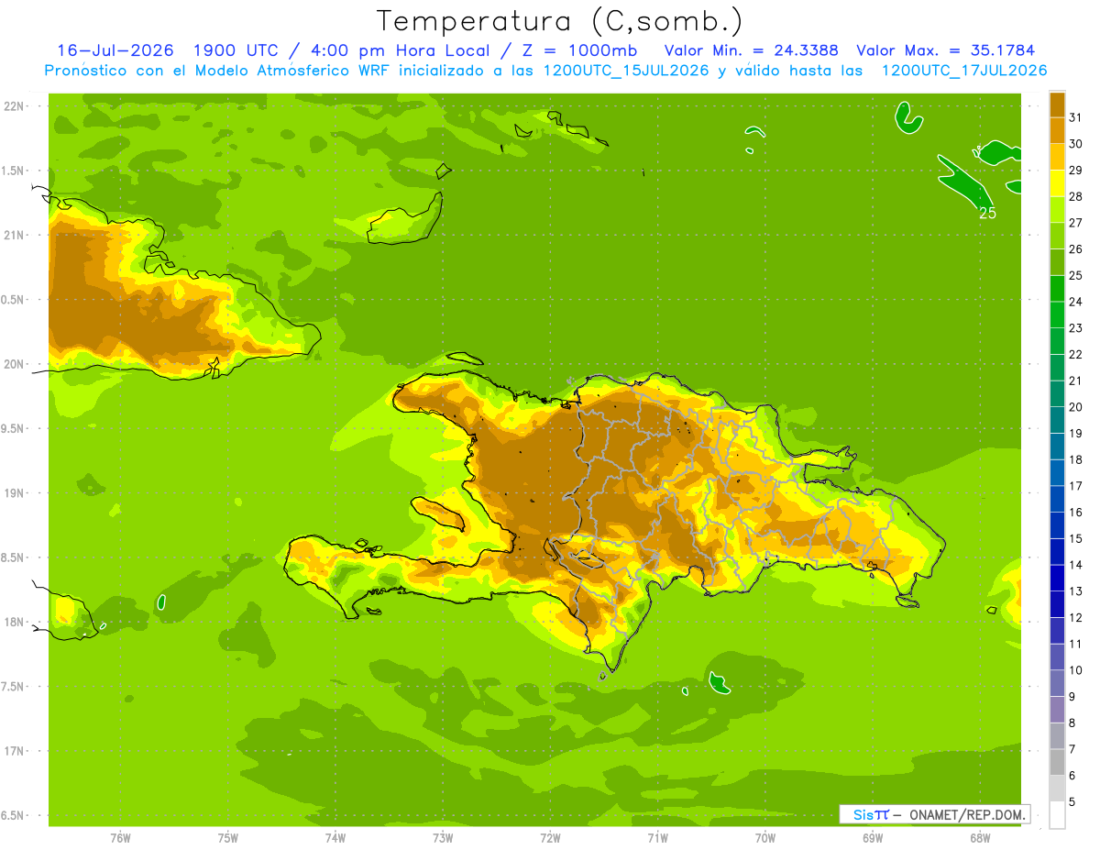Click the '68W' longitude axis label
Viewport: 1100px width, 850px height.
[x=980, y=838]
